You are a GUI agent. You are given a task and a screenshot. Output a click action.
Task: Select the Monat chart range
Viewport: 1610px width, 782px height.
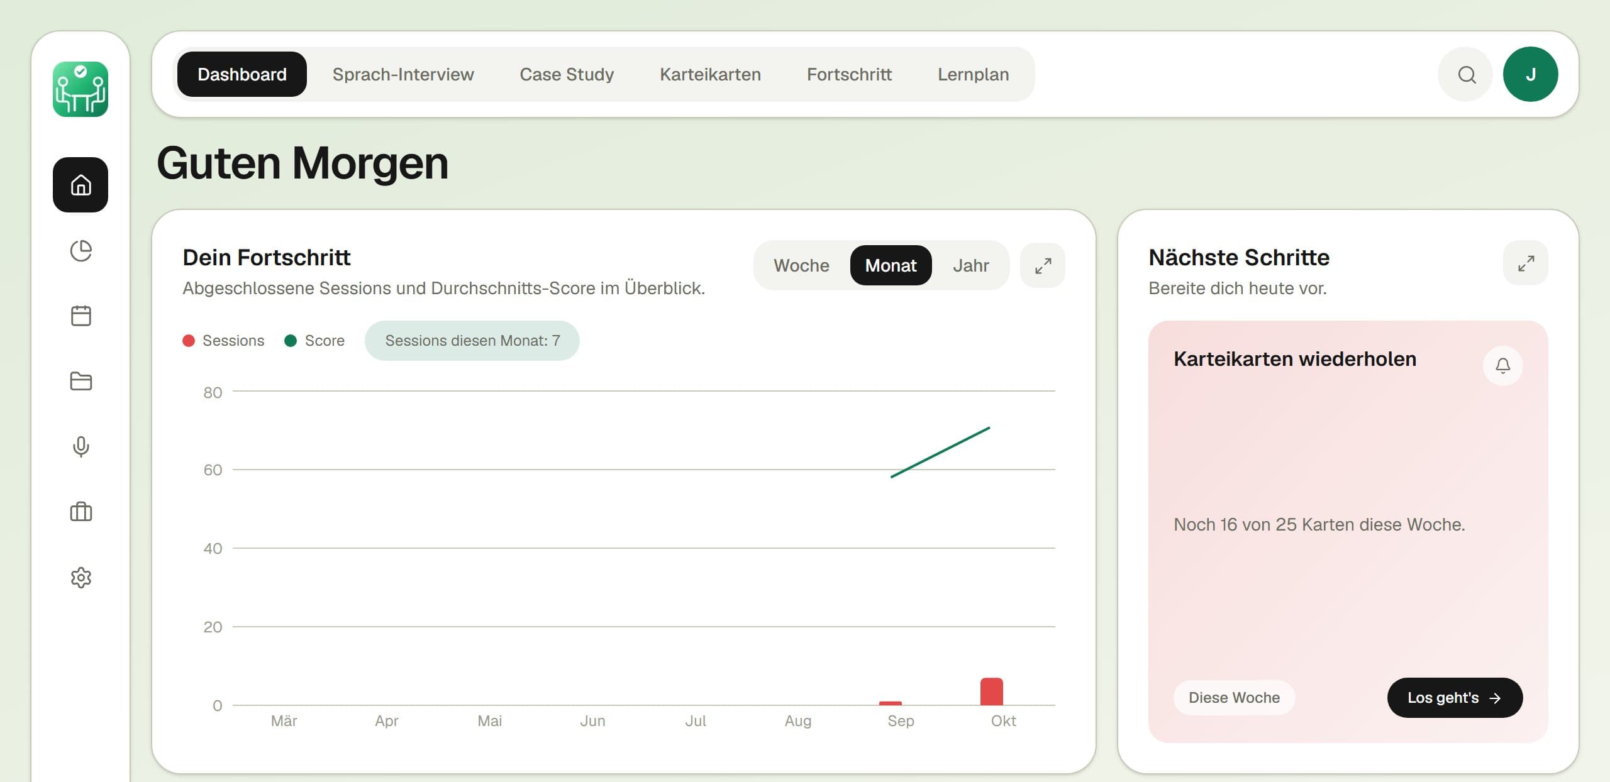click(x=891, y=265)
